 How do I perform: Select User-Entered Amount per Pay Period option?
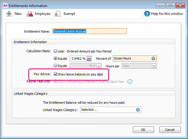coord(55,51)
